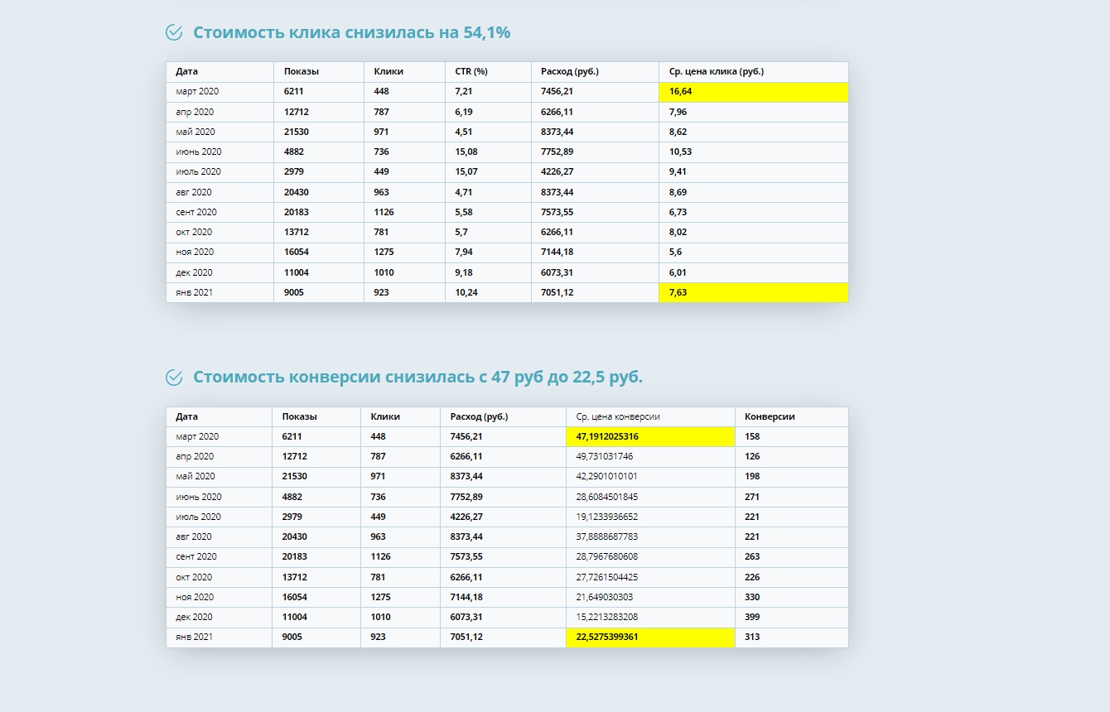1110x712 pixels.
Task: Click the conversion price 19,1233936652
Action: point(607,517)
